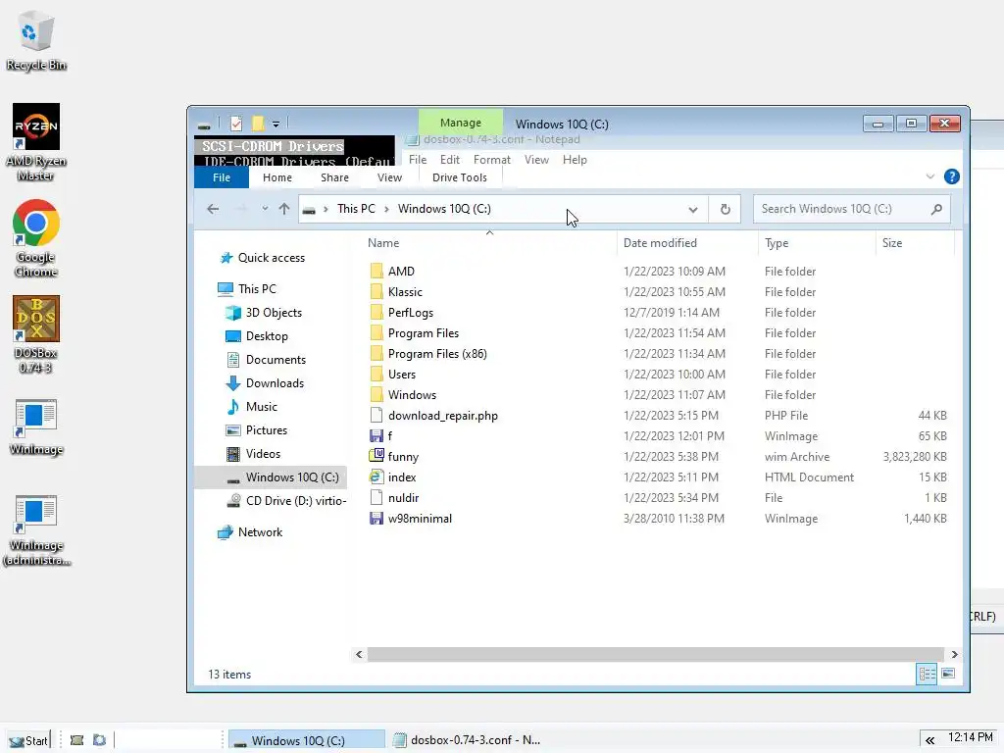Open Google Chrome desktop shortcut

coord(36,237)
